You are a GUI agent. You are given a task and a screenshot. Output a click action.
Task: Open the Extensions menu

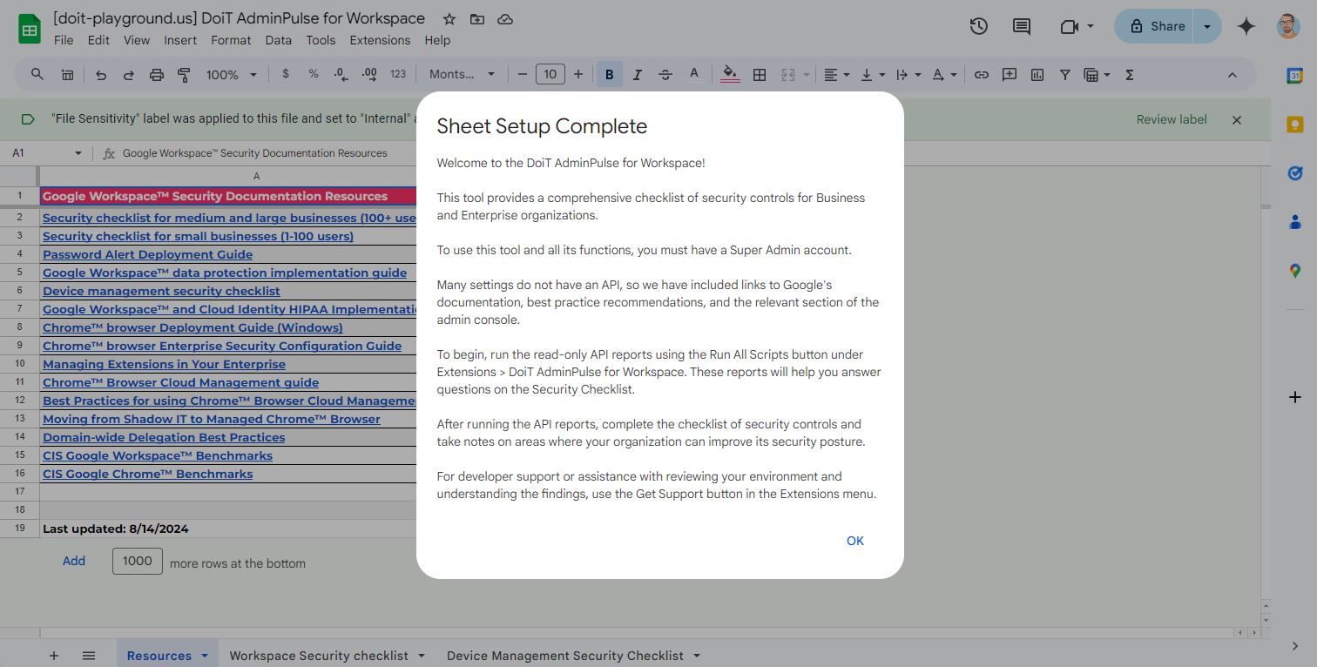(380, 40)
